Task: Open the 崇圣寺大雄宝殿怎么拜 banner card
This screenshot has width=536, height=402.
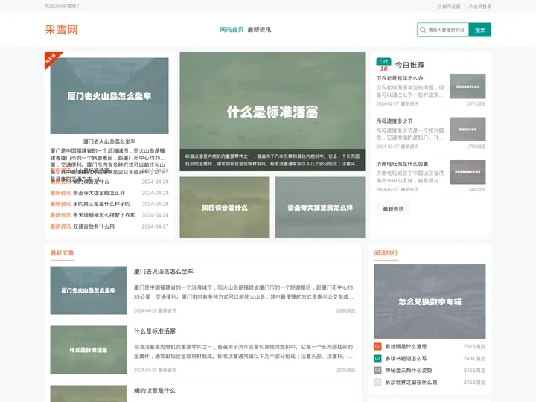Action: click(x=320, y=207)
